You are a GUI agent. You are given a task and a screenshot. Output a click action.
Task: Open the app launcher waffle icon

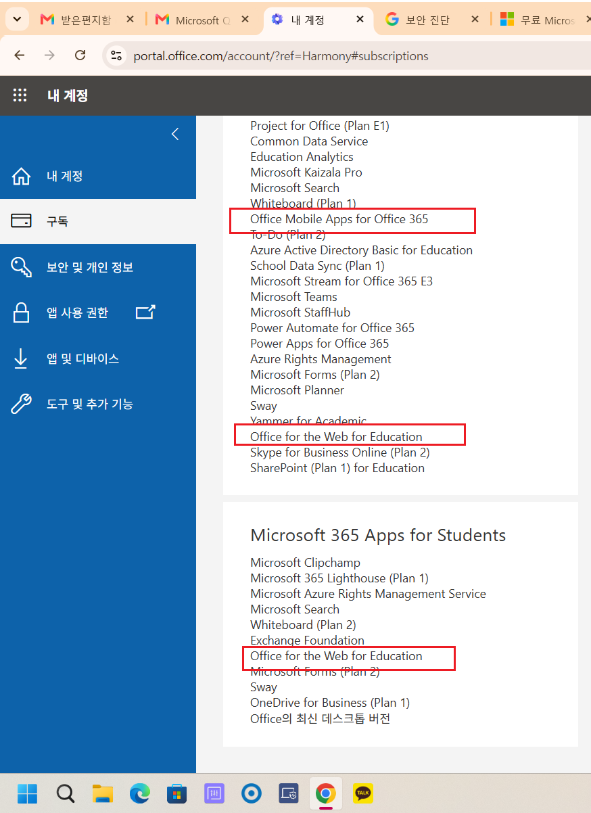pos(20,95)
